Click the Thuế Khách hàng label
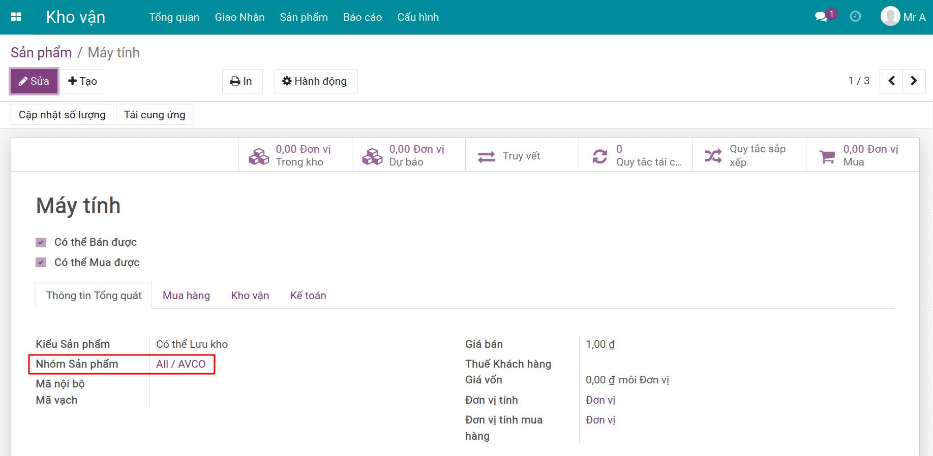933x456 pixels. (x=508, y=364)
